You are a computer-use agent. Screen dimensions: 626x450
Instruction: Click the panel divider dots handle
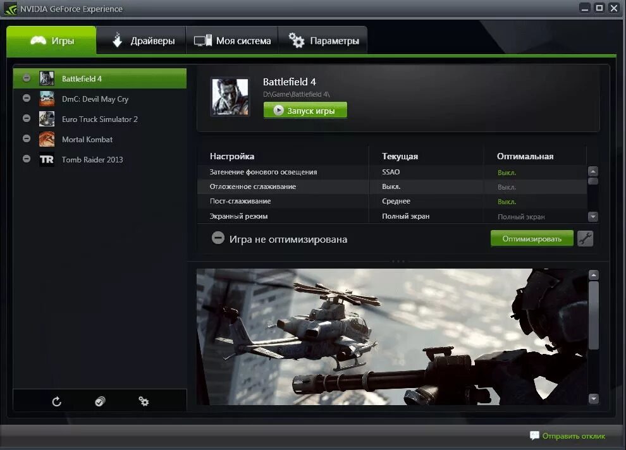tap(398, 261)
